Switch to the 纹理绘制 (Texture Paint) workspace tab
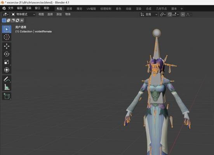Screen dimensions: 214x155 tap(106, 9)
